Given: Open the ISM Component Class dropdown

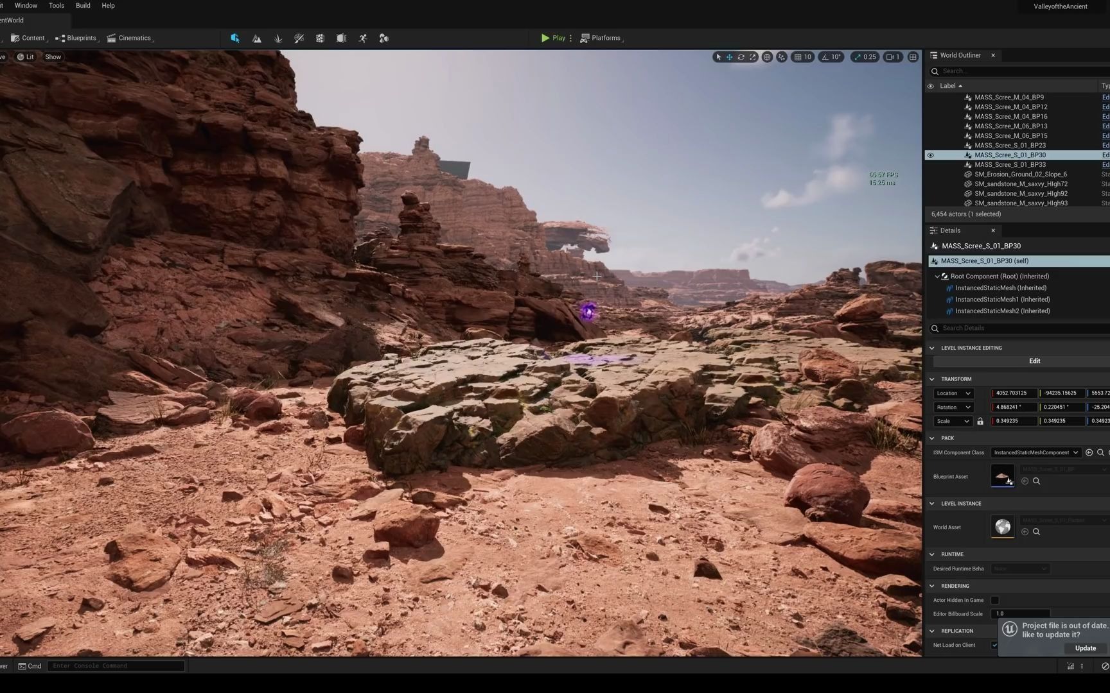Looking at the screenshot, I should 1036,453.
